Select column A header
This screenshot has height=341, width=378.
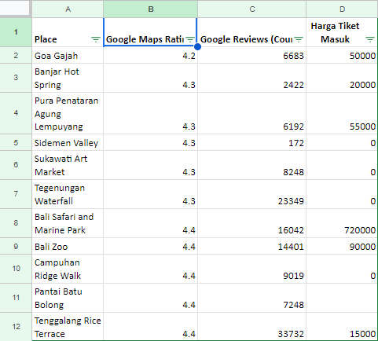pyautogui.click(x=68, y=9)
